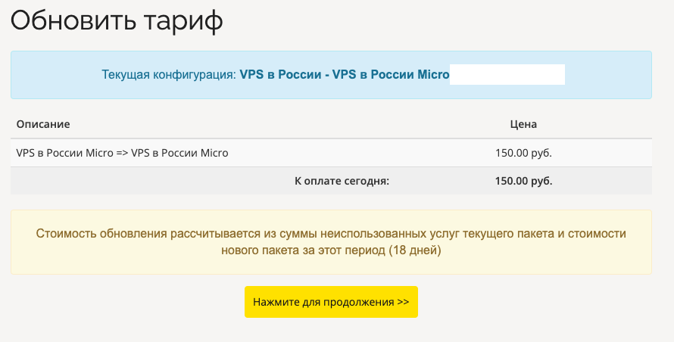The width and height of the screenshot is (674, 342).
Task: Click the bold total "150.00 руб."
Action: (x=523, y=181)
